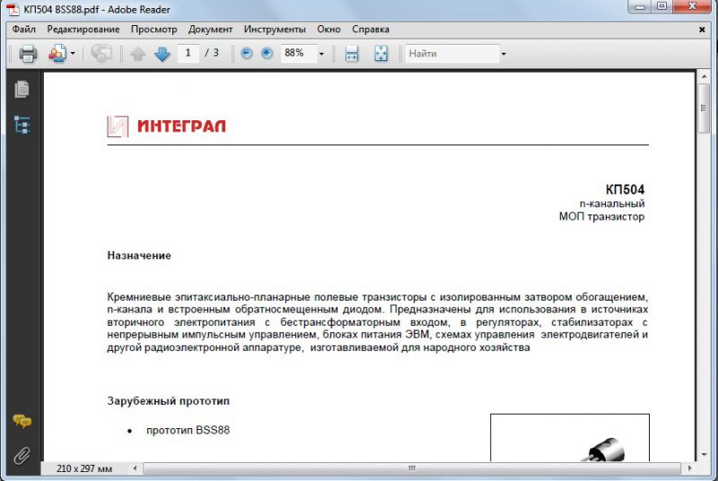The image size is (718, 481).
Task: Open the collaboration/share people icon
Action: click(x=57, y=54)
